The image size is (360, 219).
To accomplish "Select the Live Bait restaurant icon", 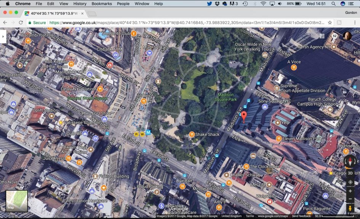I will point(182,186).
